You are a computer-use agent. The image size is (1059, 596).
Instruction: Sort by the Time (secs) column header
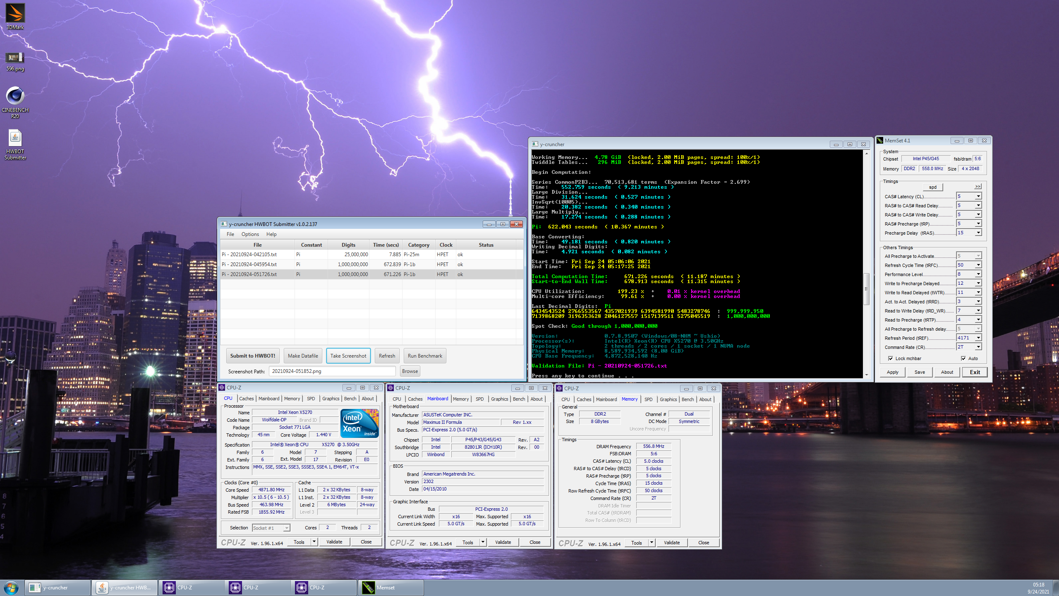tap(386, 245)
